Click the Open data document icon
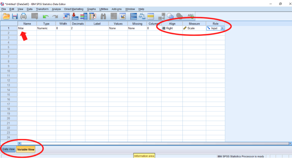Image resolution: width=292 pixels, height=163 pixels. [x=6, y=16]
